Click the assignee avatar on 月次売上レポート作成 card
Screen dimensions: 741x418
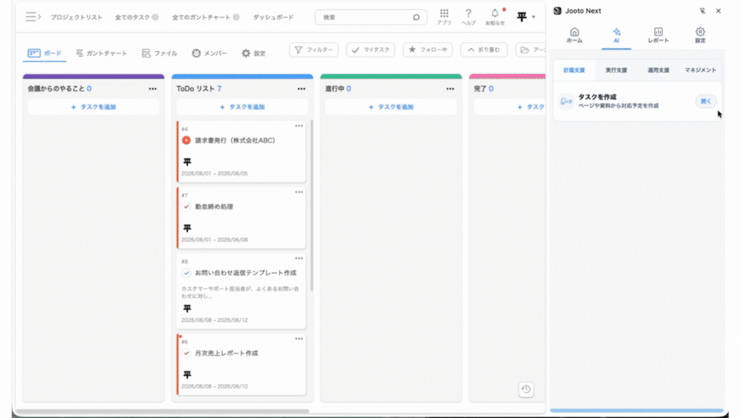click(187, 374)
